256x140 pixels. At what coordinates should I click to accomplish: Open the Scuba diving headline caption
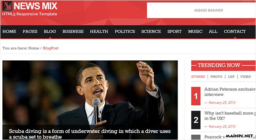[90, 134]
